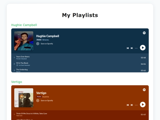
Task: Click Hughie Campbell playlist cover art
Action: [x=24, y=41]
